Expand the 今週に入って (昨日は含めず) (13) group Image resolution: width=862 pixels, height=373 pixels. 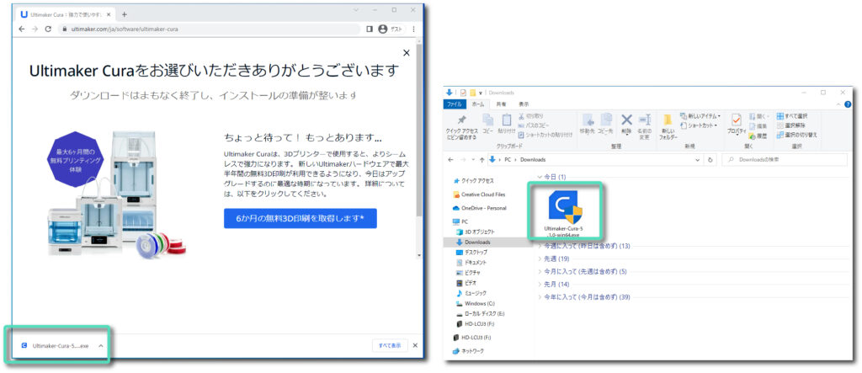click(x=540, y=246)
